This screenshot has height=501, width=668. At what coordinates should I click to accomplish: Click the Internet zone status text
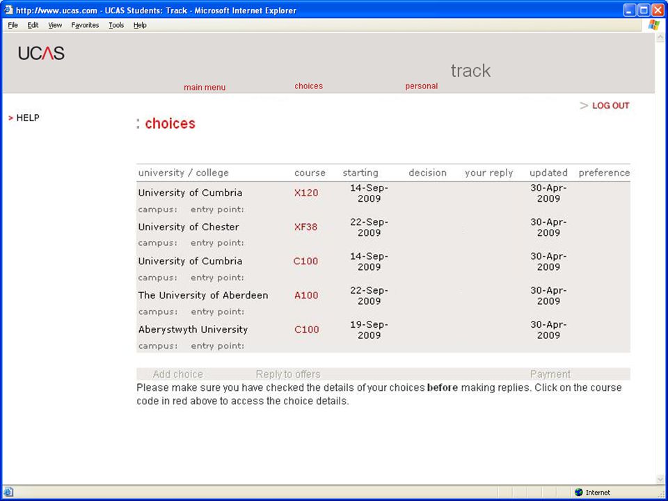[x=598, y=493]
